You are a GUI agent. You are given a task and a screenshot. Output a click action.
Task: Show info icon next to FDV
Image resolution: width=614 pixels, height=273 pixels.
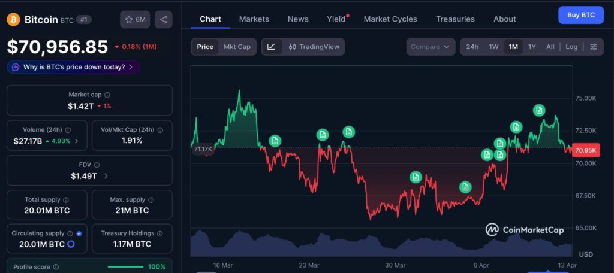(x=97, y=165)
